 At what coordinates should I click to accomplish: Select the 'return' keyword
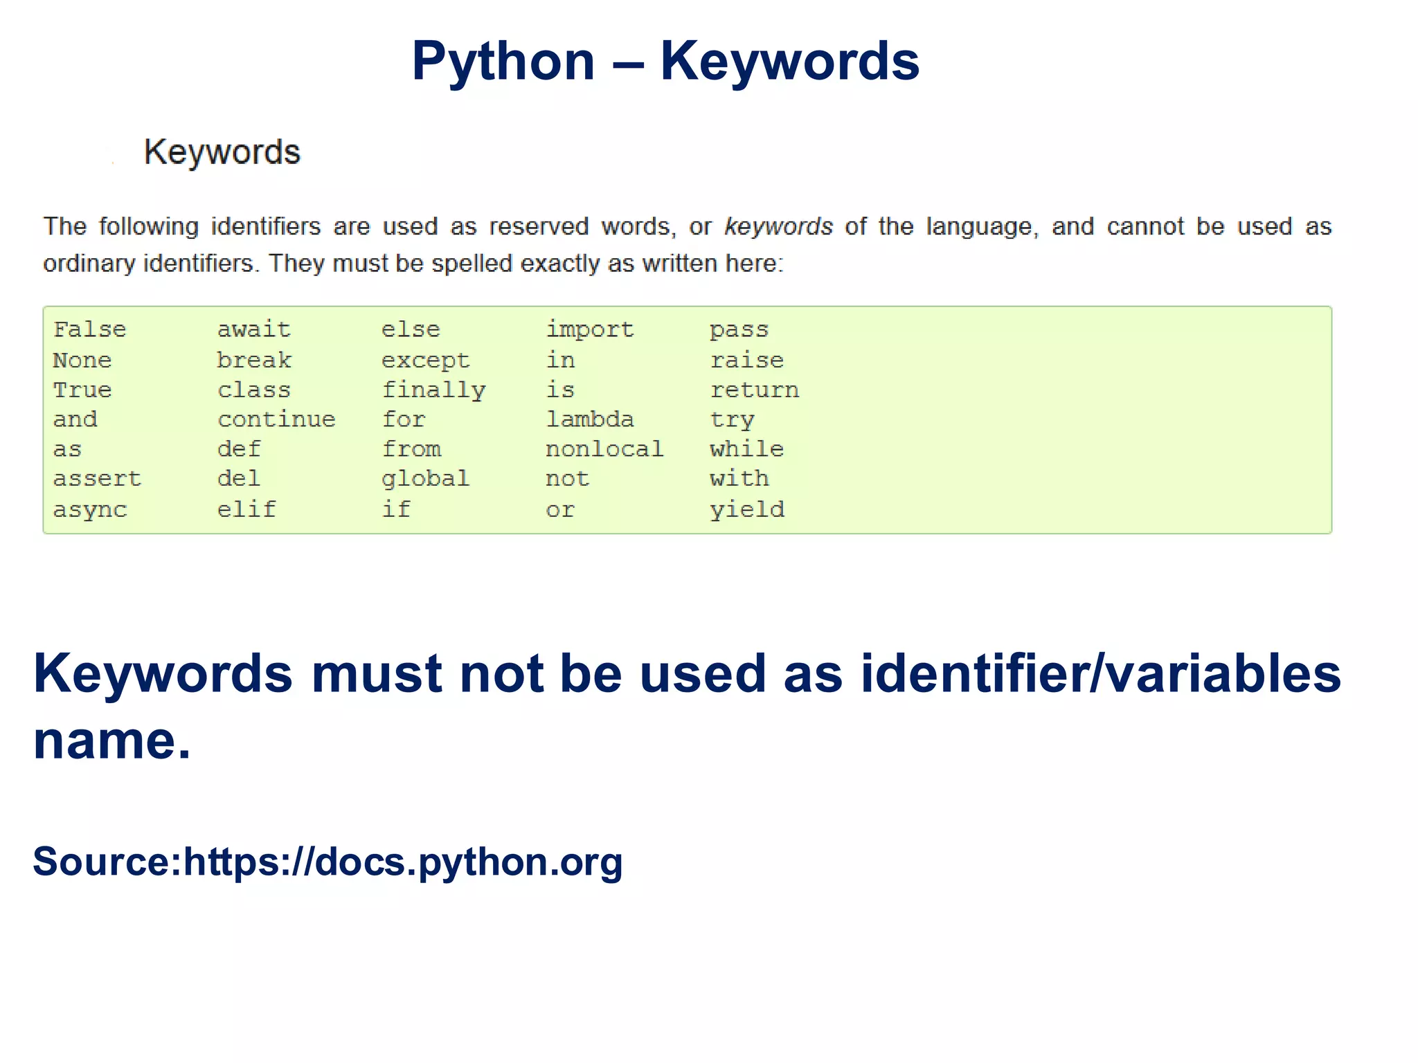point(755,390)
